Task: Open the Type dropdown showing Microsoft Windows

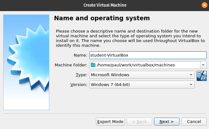Action: point(142,75)
